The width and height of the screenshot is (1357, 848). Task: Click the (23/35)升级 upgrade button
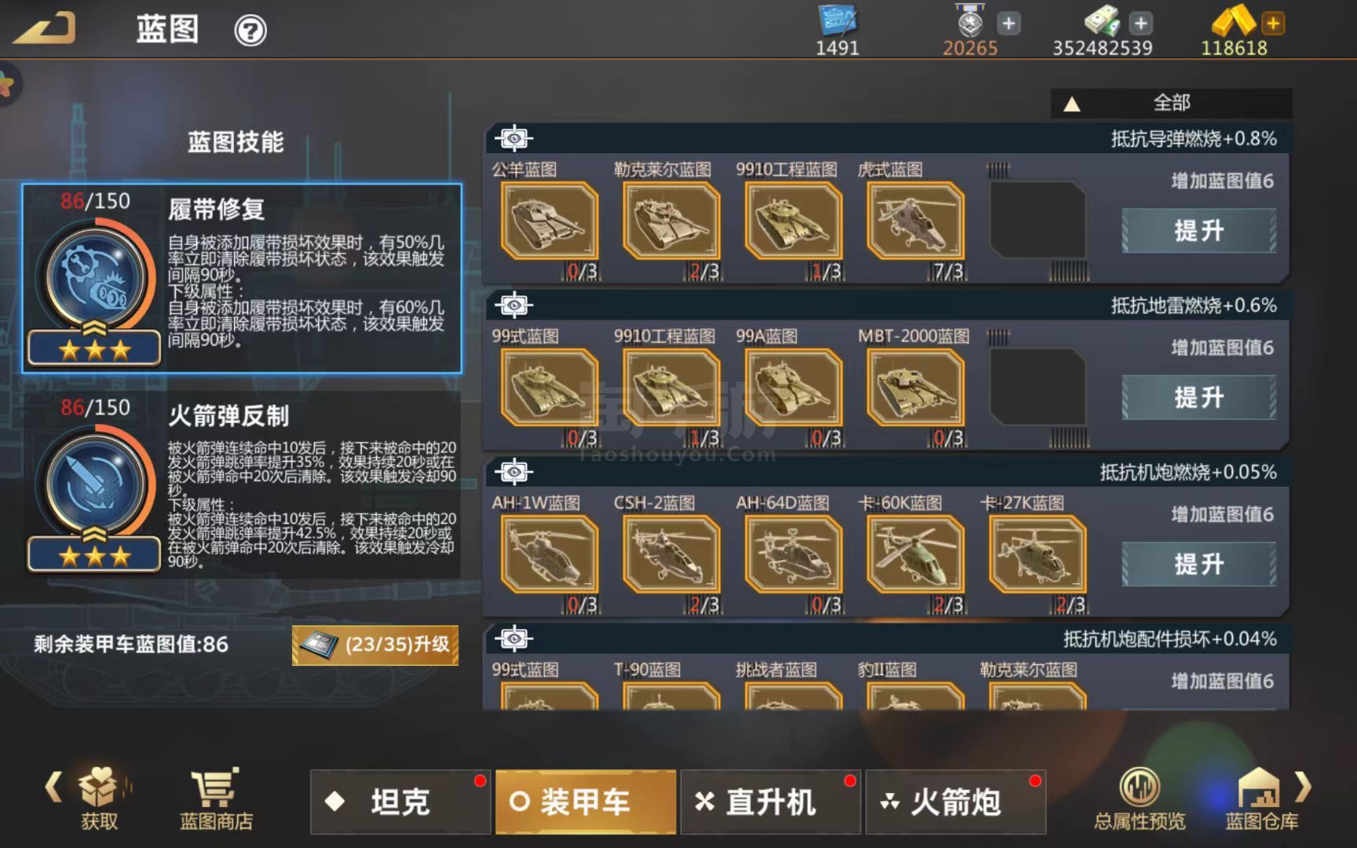tap(375, 645)
